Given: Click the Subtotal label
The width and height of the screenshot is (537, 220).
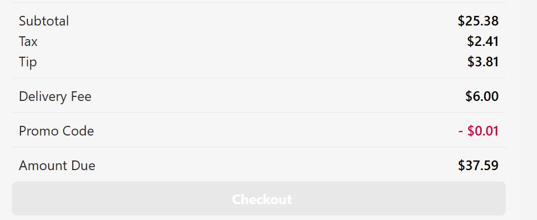Looking at the screenshot, I should (44, 21).
